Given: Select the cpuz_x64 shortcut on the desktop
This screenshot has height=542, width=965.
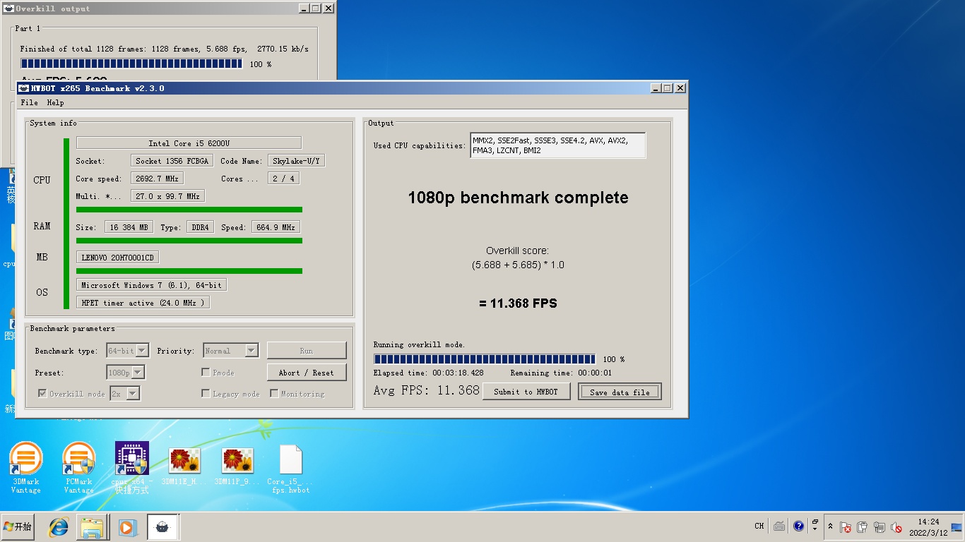Looking at the screenshot, I should (132, 468).
